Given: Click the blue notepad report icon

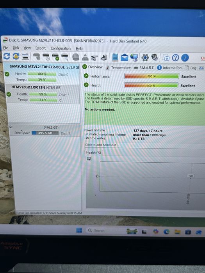Looking at the screenshot, I should 115,57.
